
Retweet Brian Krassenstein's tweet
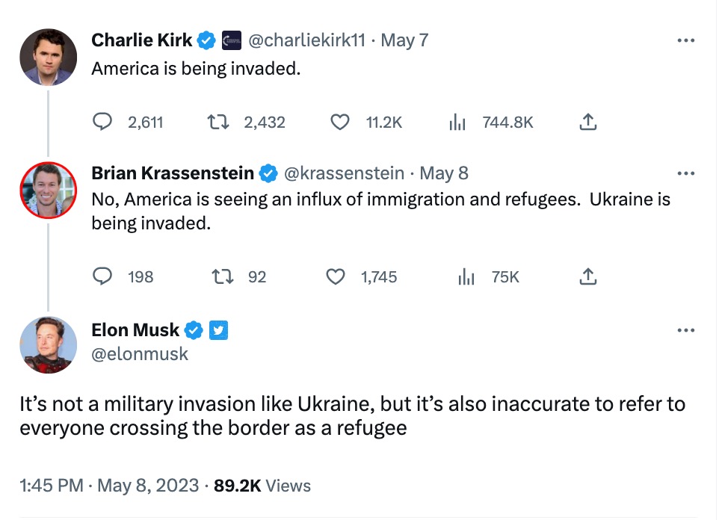pos(224,276)
